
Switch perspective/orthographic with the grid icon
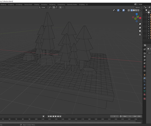[140, 35]
